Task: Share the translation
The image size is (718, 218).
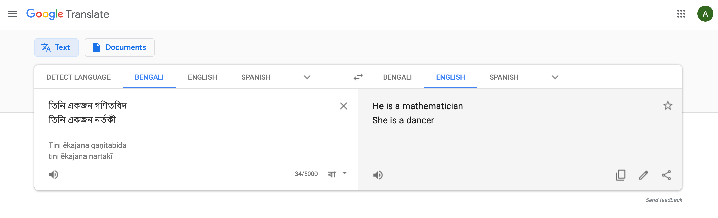Action: click(x=666, y=175)
